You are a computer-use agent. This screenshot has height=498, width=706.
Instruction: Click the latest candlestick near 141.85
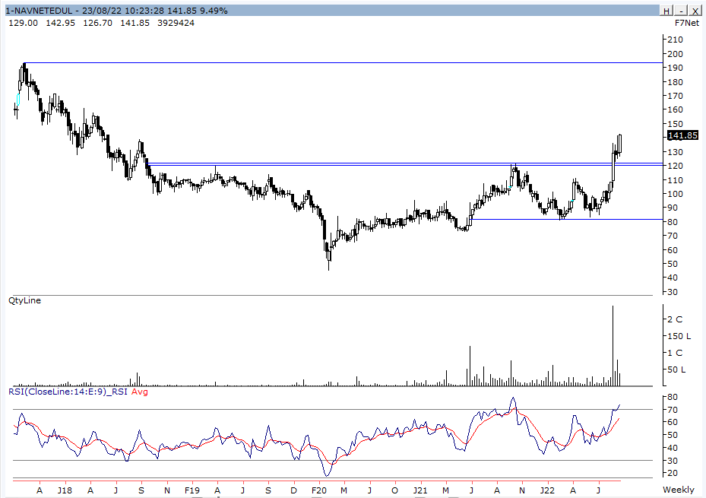[x=620, y=144]
